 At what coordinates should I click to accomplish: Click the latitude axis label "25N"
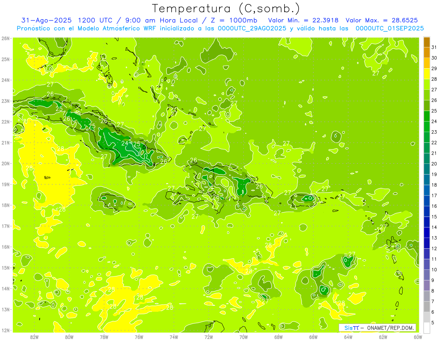[6, 59]
